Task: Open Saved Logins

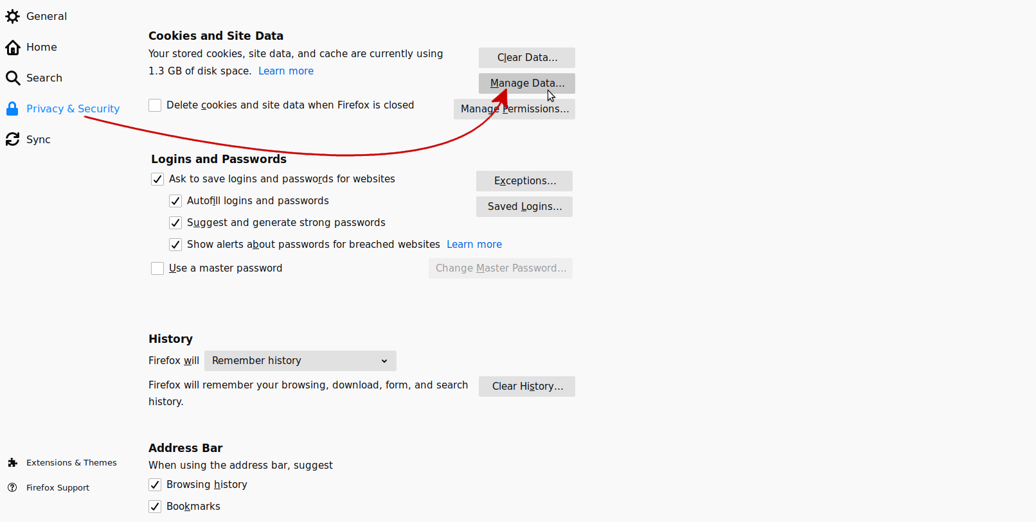Action: coord(524,207)
